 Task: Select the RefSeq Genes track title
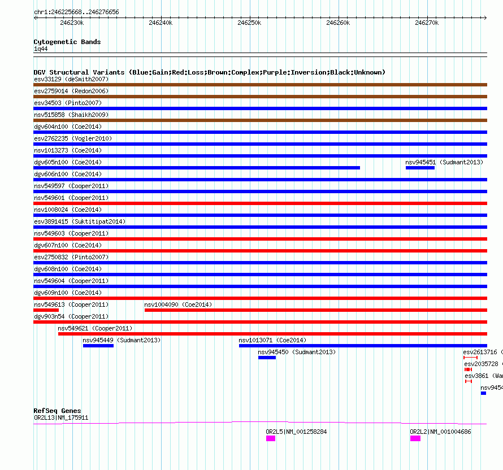click(x=57, y=411)
